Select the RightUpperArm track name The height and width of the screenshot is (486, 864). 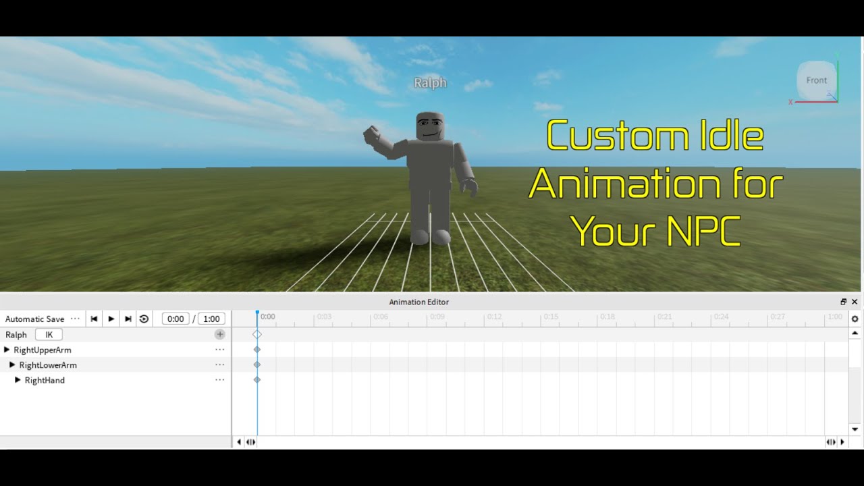point(43,350)
